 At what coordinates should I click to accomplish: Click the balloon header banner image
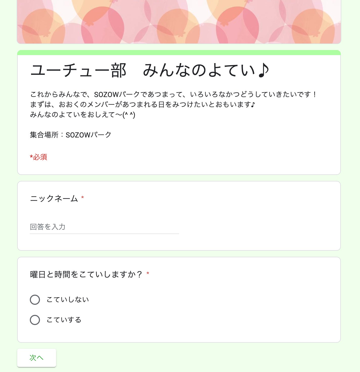[179, 22]
